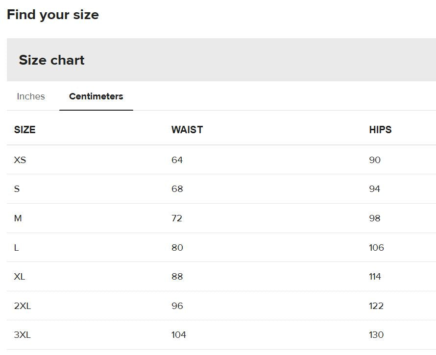
Task: Select the S size row label
Action: (17, 189)
